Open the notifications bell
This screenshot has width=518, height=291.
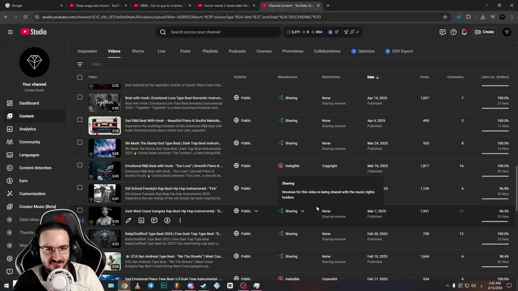464,32
